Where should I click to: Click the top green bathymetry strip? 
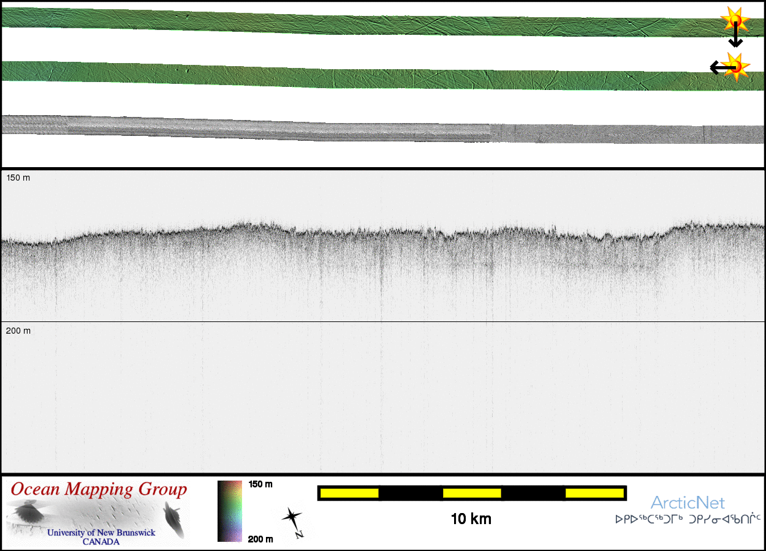(x=368, y=22)
